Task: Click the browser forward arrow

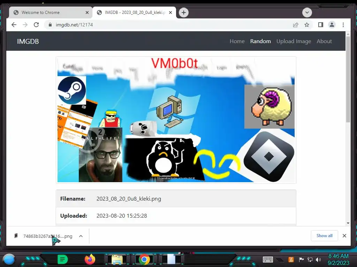Action: pos(25,25)
